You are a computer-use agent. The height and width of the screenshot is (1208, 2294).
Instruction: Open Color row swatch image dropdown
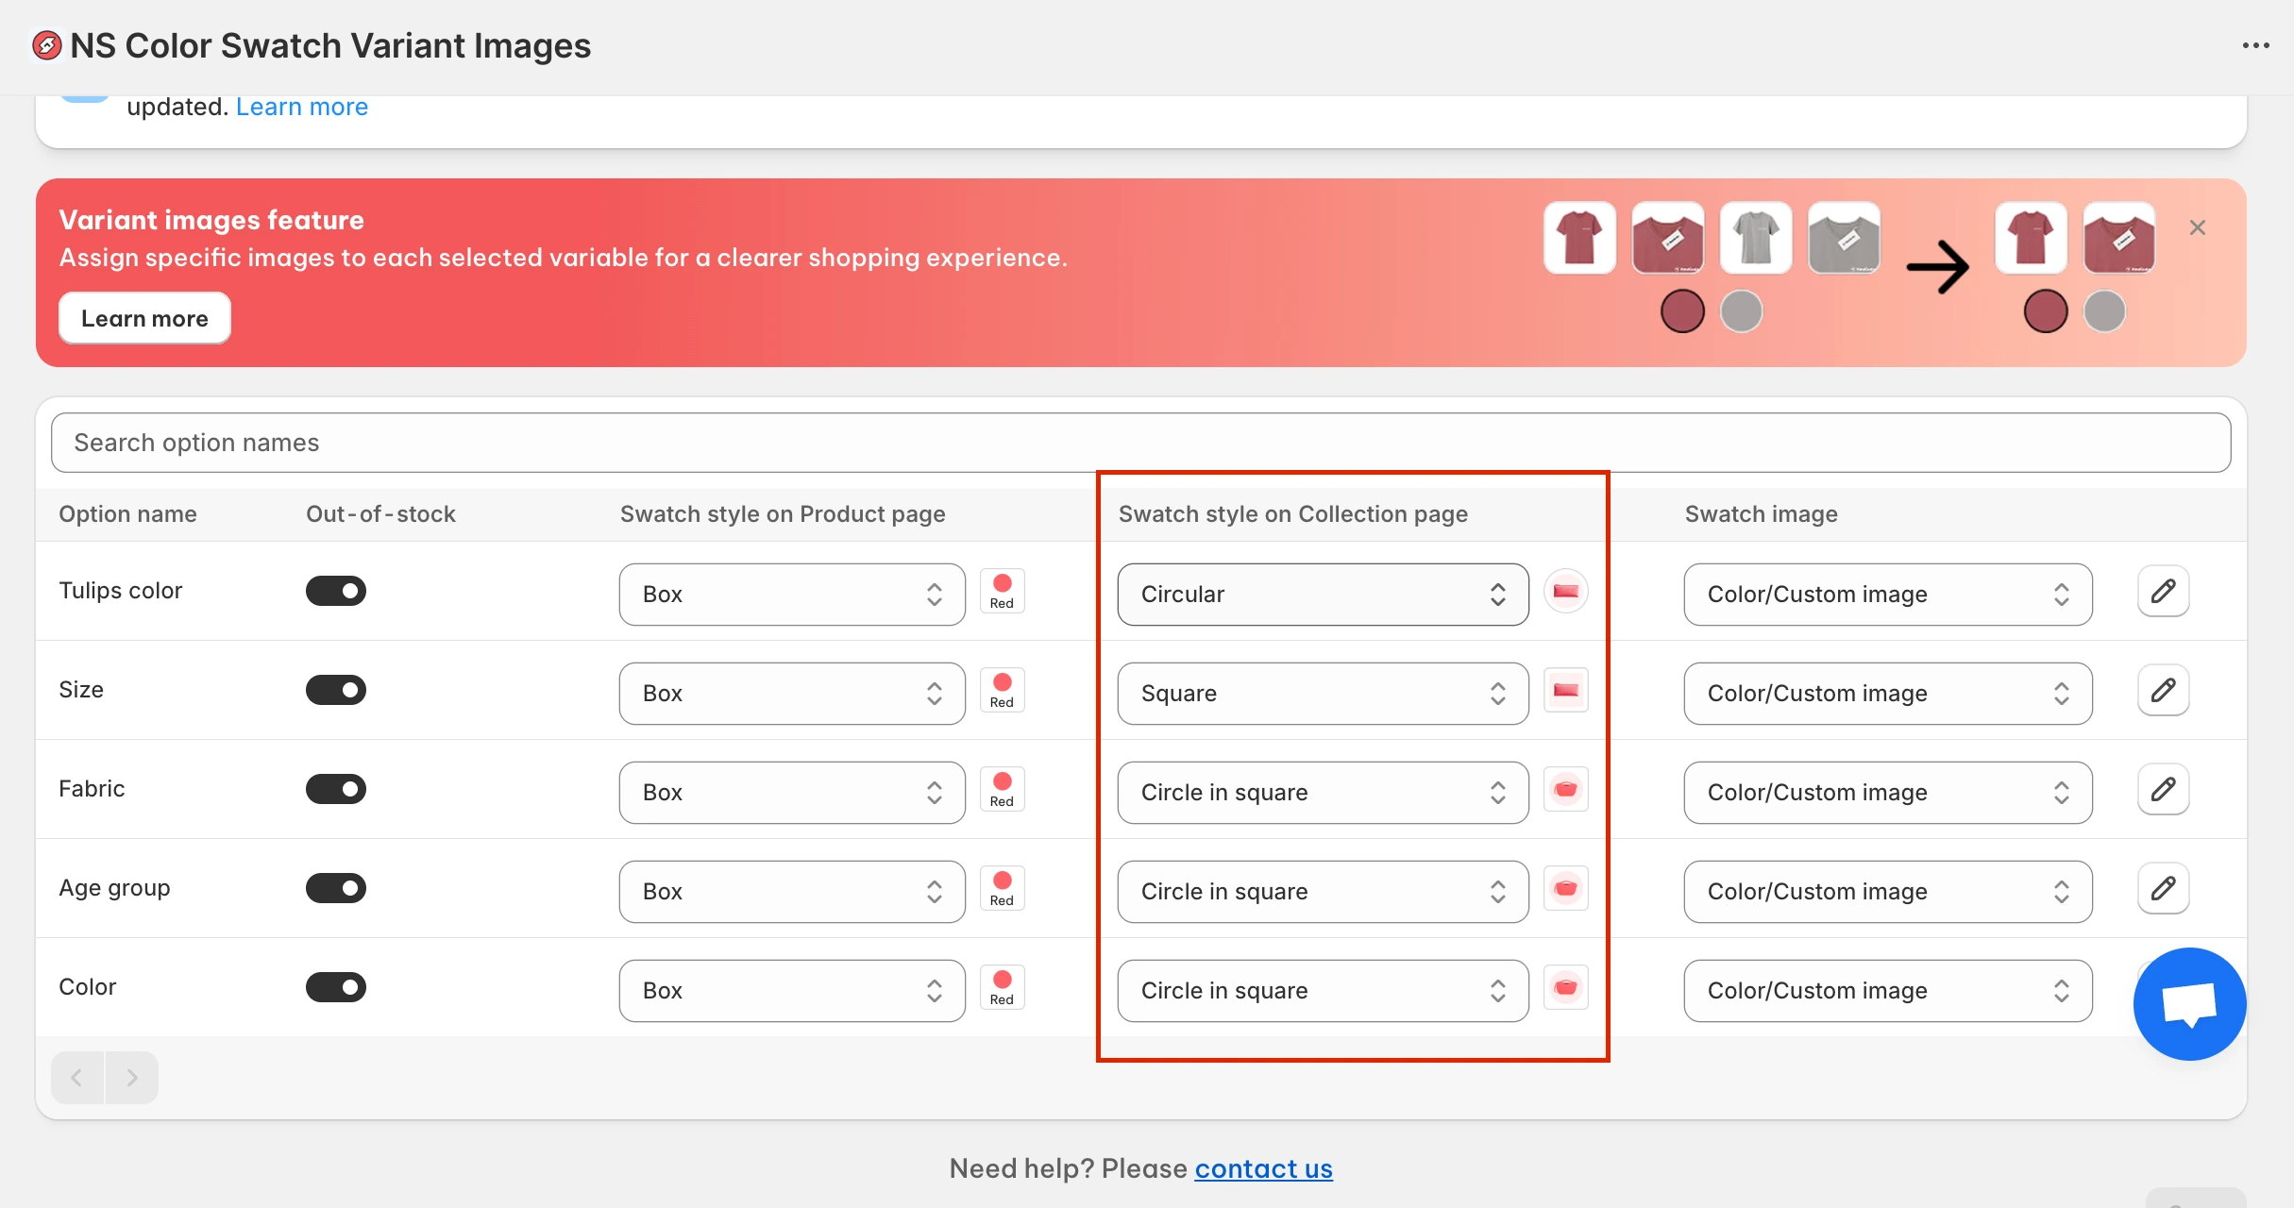pos(1887,991)
